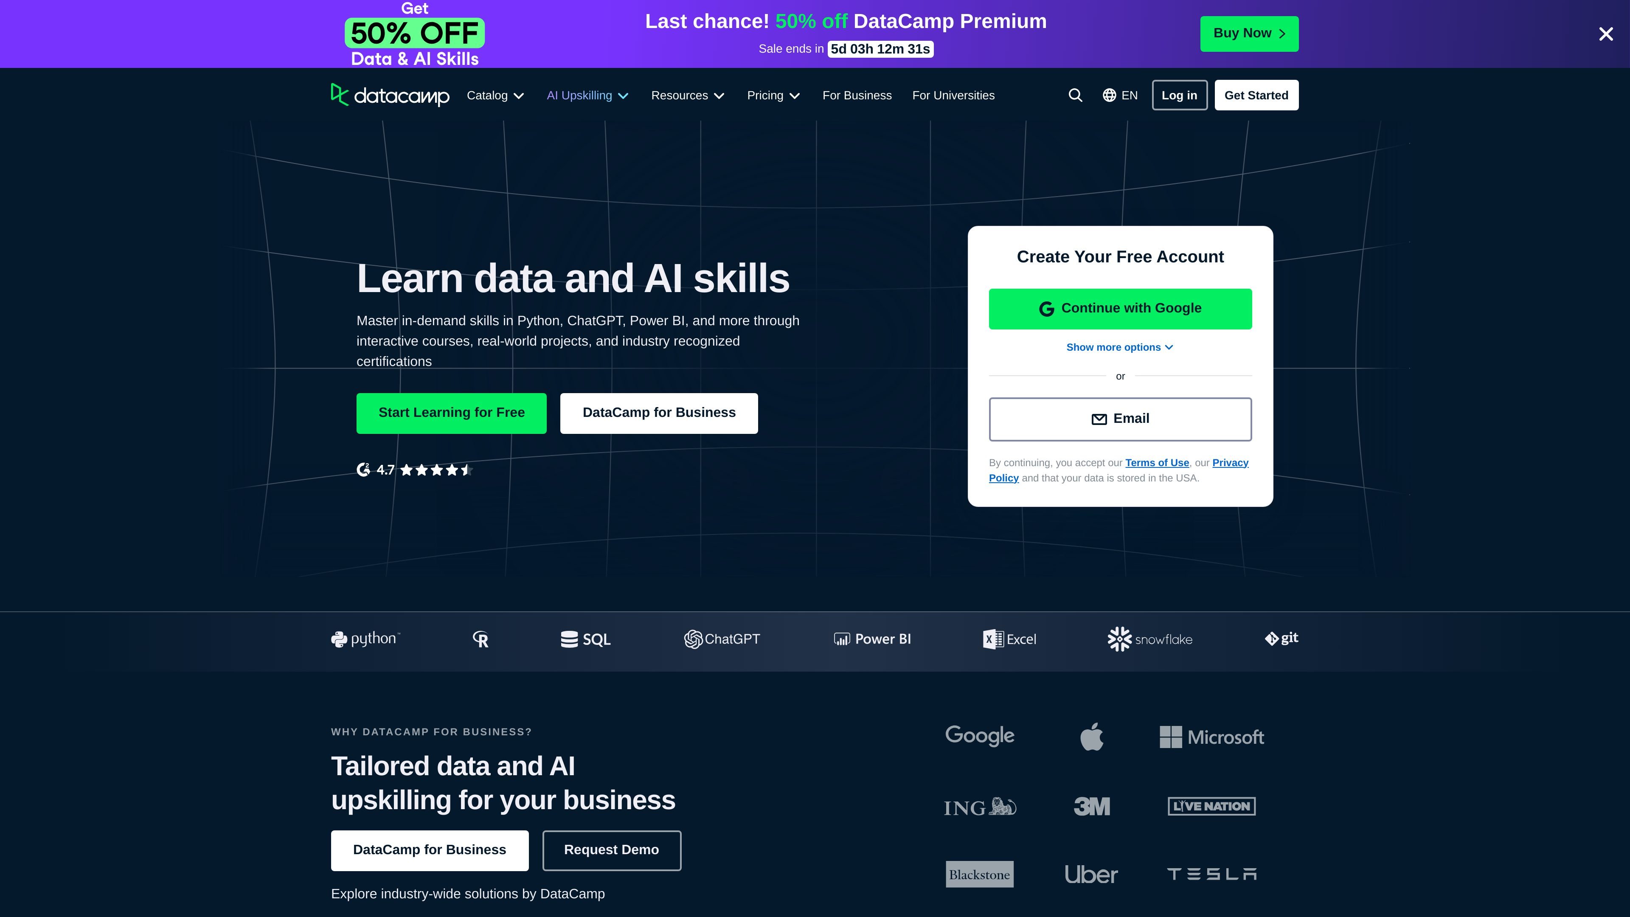
Task: Click "Tailored data and AI upskilling" heading
Action: pos(503,783)
